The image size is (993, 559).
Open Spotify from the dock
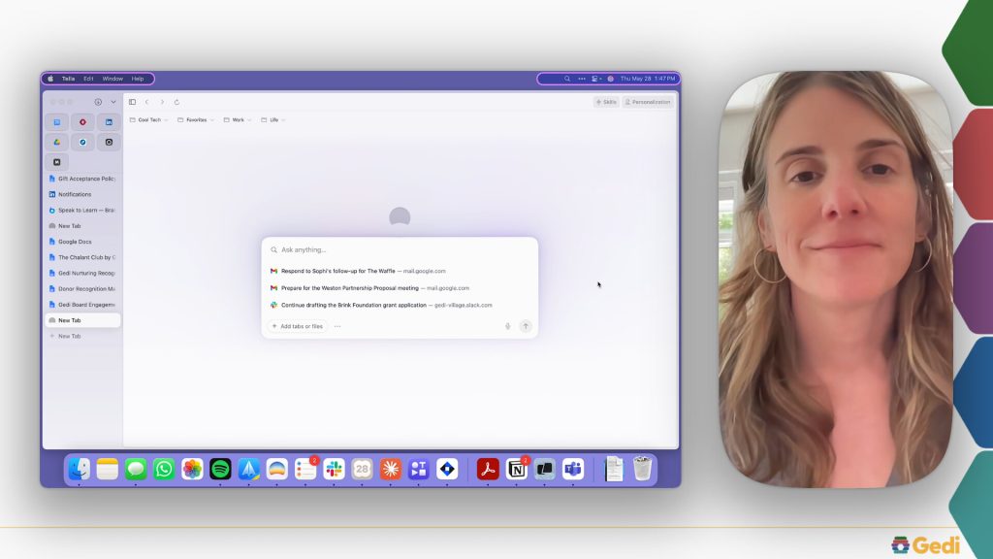(220, 469)
